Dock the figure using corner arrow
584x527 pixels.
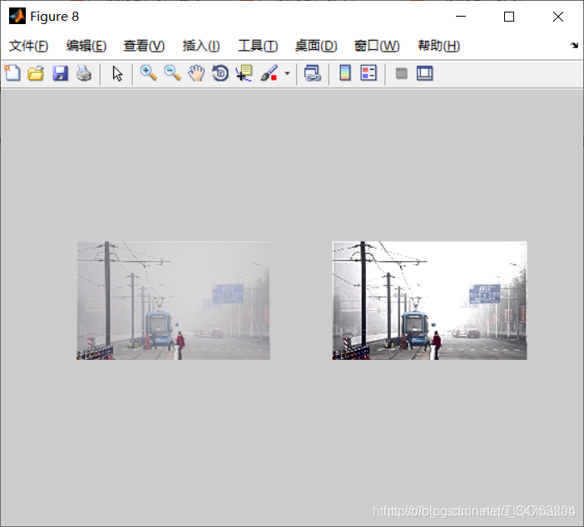pos(574,46)
